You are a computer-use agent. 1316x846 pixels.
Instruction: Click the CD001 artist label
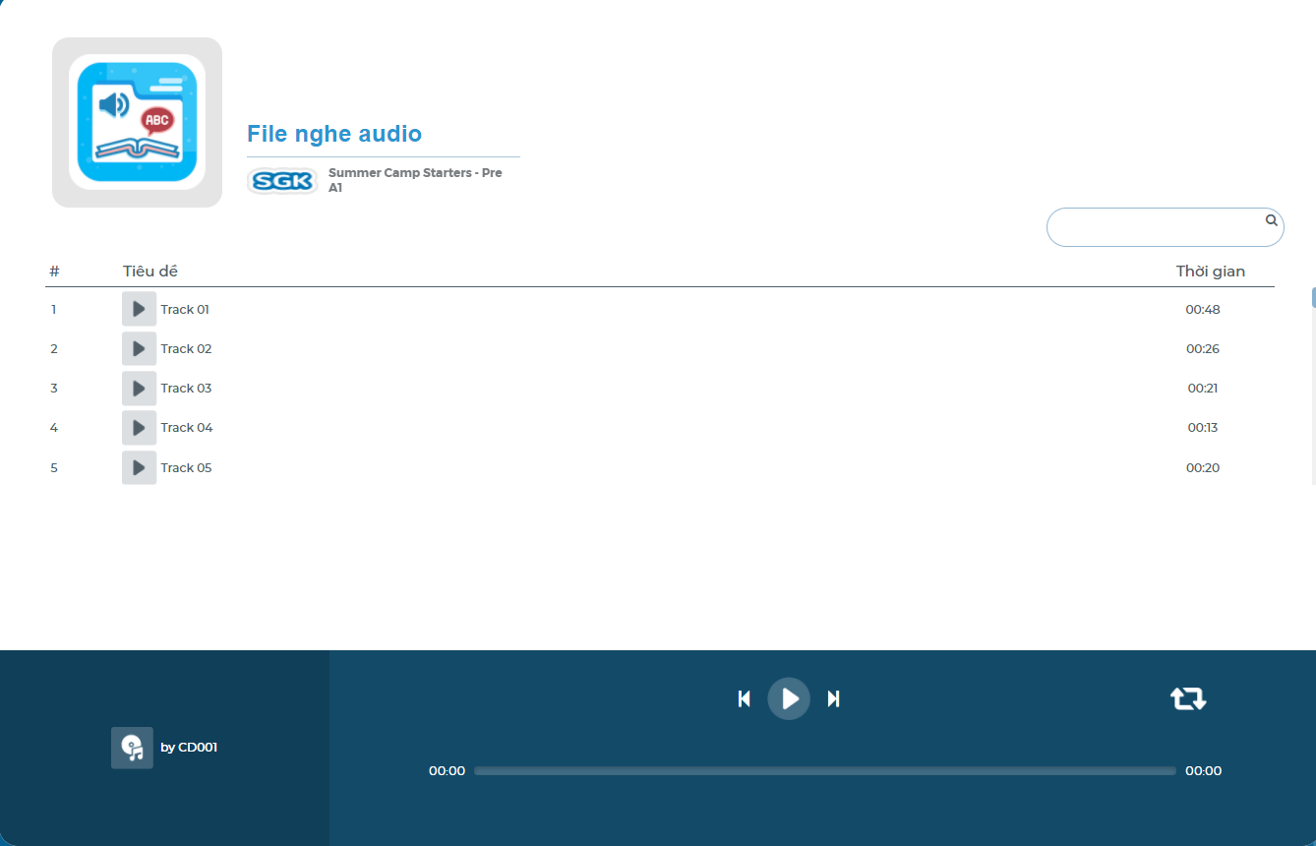[x=189, y=748]
